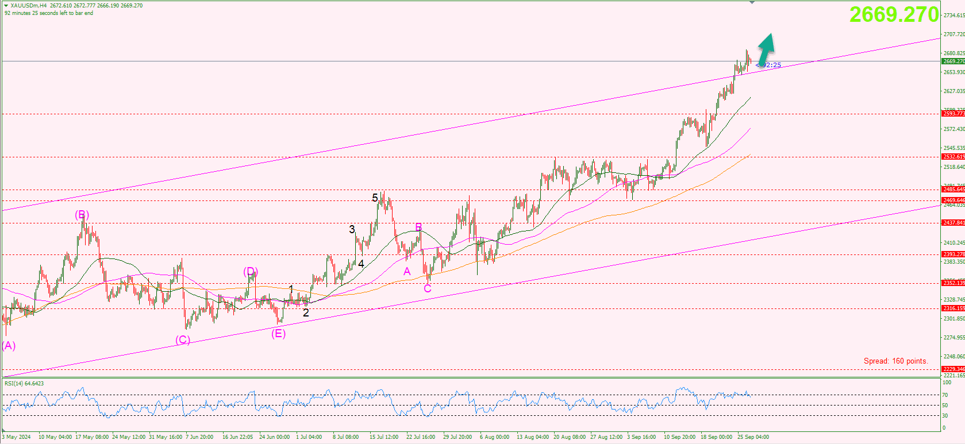The image size is (965, 444).
Task: Click the '25 Sep 04:00' time axis label
Action: point(753,437)
